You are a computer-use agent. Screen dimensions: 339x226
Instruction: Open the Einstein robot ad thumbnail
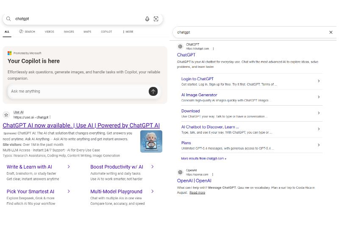[151, 142]
